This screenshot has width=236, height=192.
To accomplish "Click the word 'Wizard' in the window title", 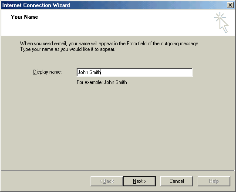I will coord(61,5).
